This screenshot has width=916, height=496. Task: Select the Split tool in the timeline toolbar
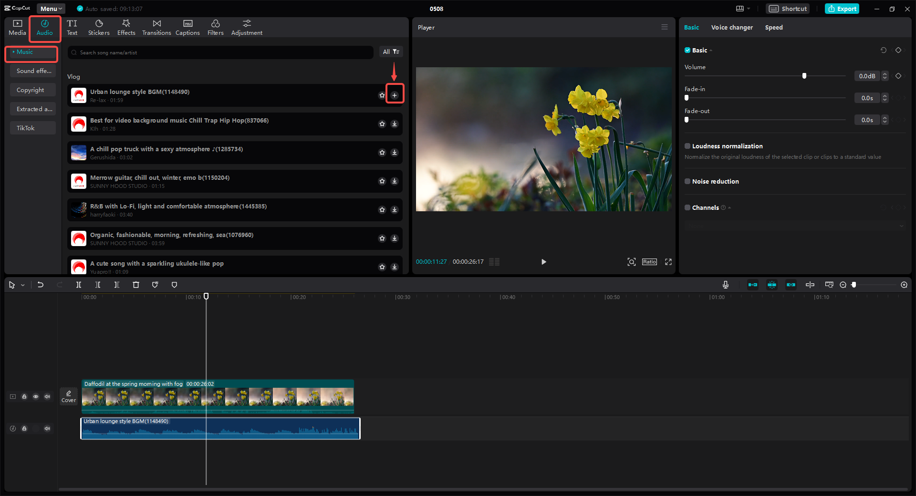coord(79,285)
